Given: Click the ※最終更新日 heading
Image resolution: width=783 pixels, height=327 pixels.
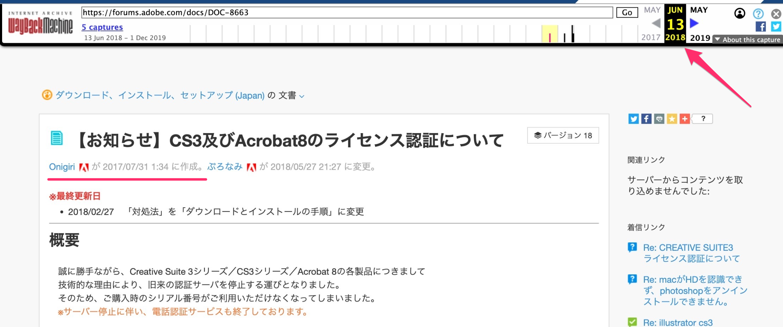Looking at the screenshot, I should pos(75,196).
